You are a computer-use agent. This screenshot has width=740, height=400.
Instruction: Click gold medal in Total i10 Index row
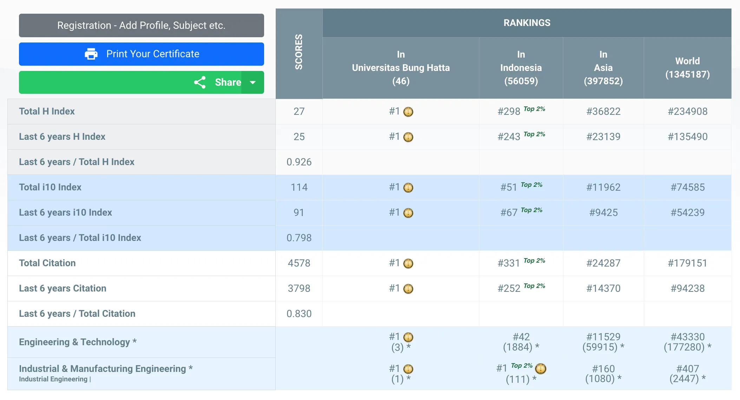pos(408,188)
